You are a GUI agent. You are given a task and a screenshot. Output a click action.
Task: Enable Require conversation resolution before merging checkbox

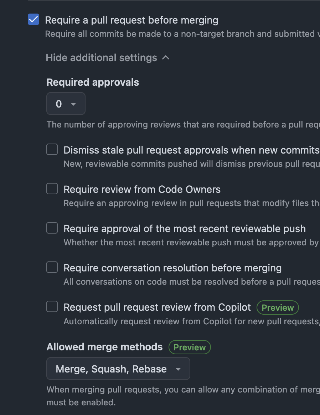[52, 267]
